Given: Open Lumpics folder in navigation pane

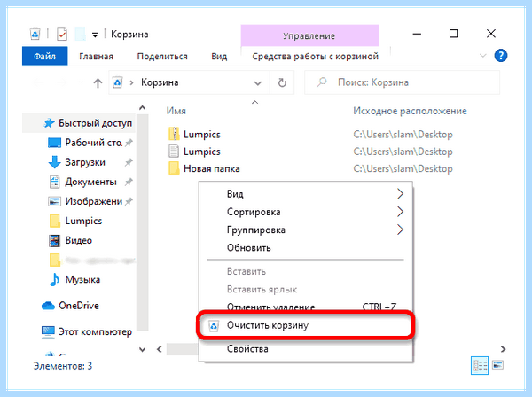Looking at the screenshot, I should pyautogui.click(x=83, y=221).
